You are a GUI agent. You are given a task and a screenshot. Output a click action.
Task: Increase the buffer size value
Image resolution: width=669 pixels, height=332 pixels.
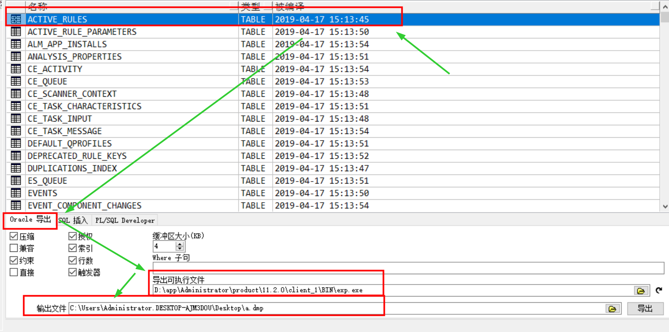pyautogui.click(x=180, y=244)
